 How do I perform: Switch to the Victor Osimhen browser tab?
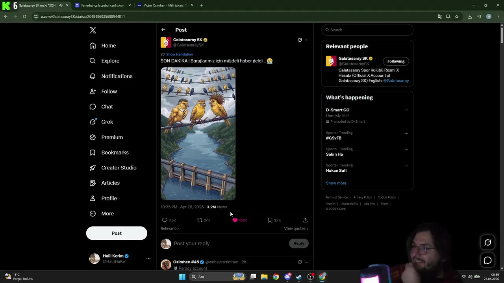coord(165,6)
